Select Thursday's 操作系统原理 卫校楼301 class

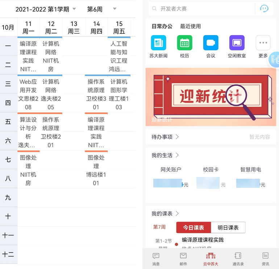point(96,94)
